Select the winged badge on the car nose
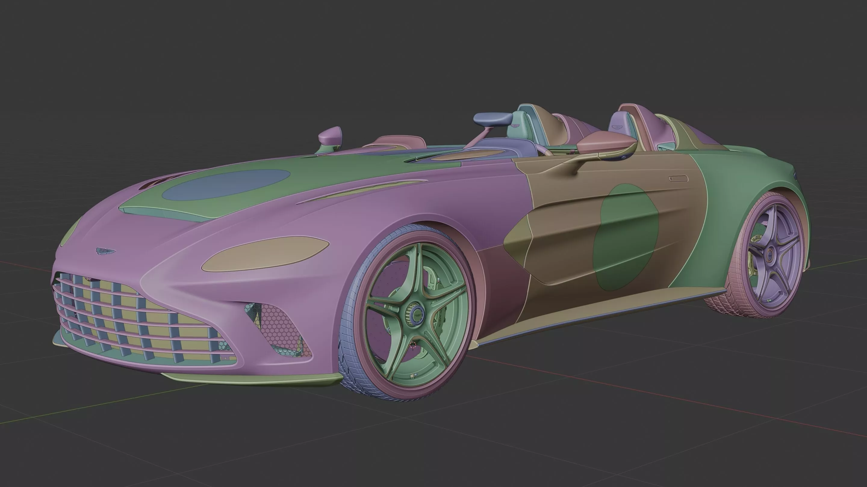867x487 pixels. point(106,251)
